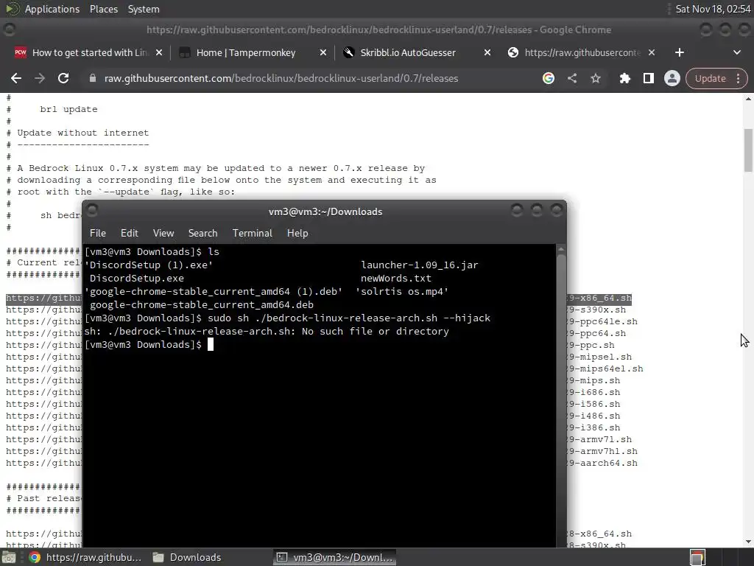Click the browser page vertical scrollbar
754x566 pixels.
pos(748,149)
